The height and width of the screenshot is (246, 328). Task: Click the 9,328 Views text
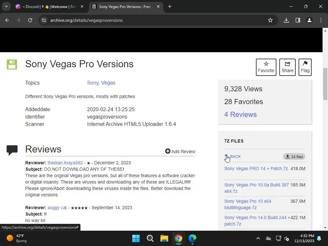(x=243, y=89)
